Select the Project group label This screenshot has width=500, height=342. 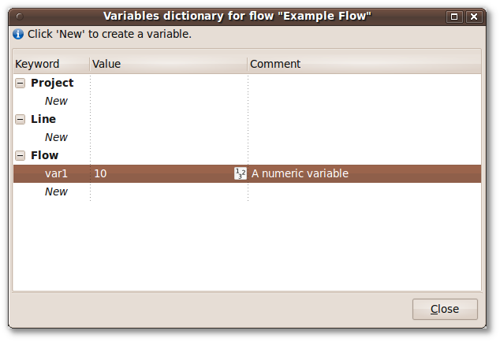pos(52,83)
